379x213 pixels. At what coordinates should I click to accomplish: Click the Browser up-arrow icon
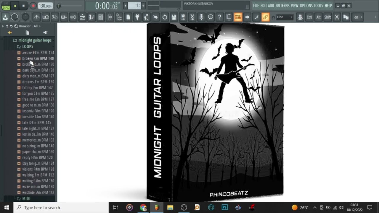tap(7, 26)
